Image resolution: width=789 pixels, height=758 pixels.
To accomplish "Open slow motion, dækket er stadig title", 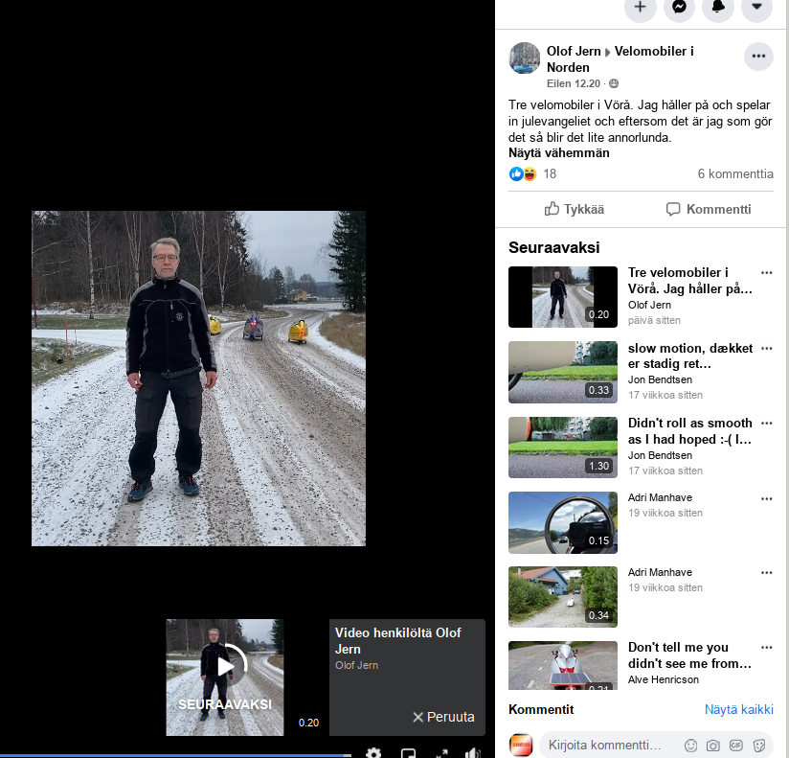I will coord(689,356).
